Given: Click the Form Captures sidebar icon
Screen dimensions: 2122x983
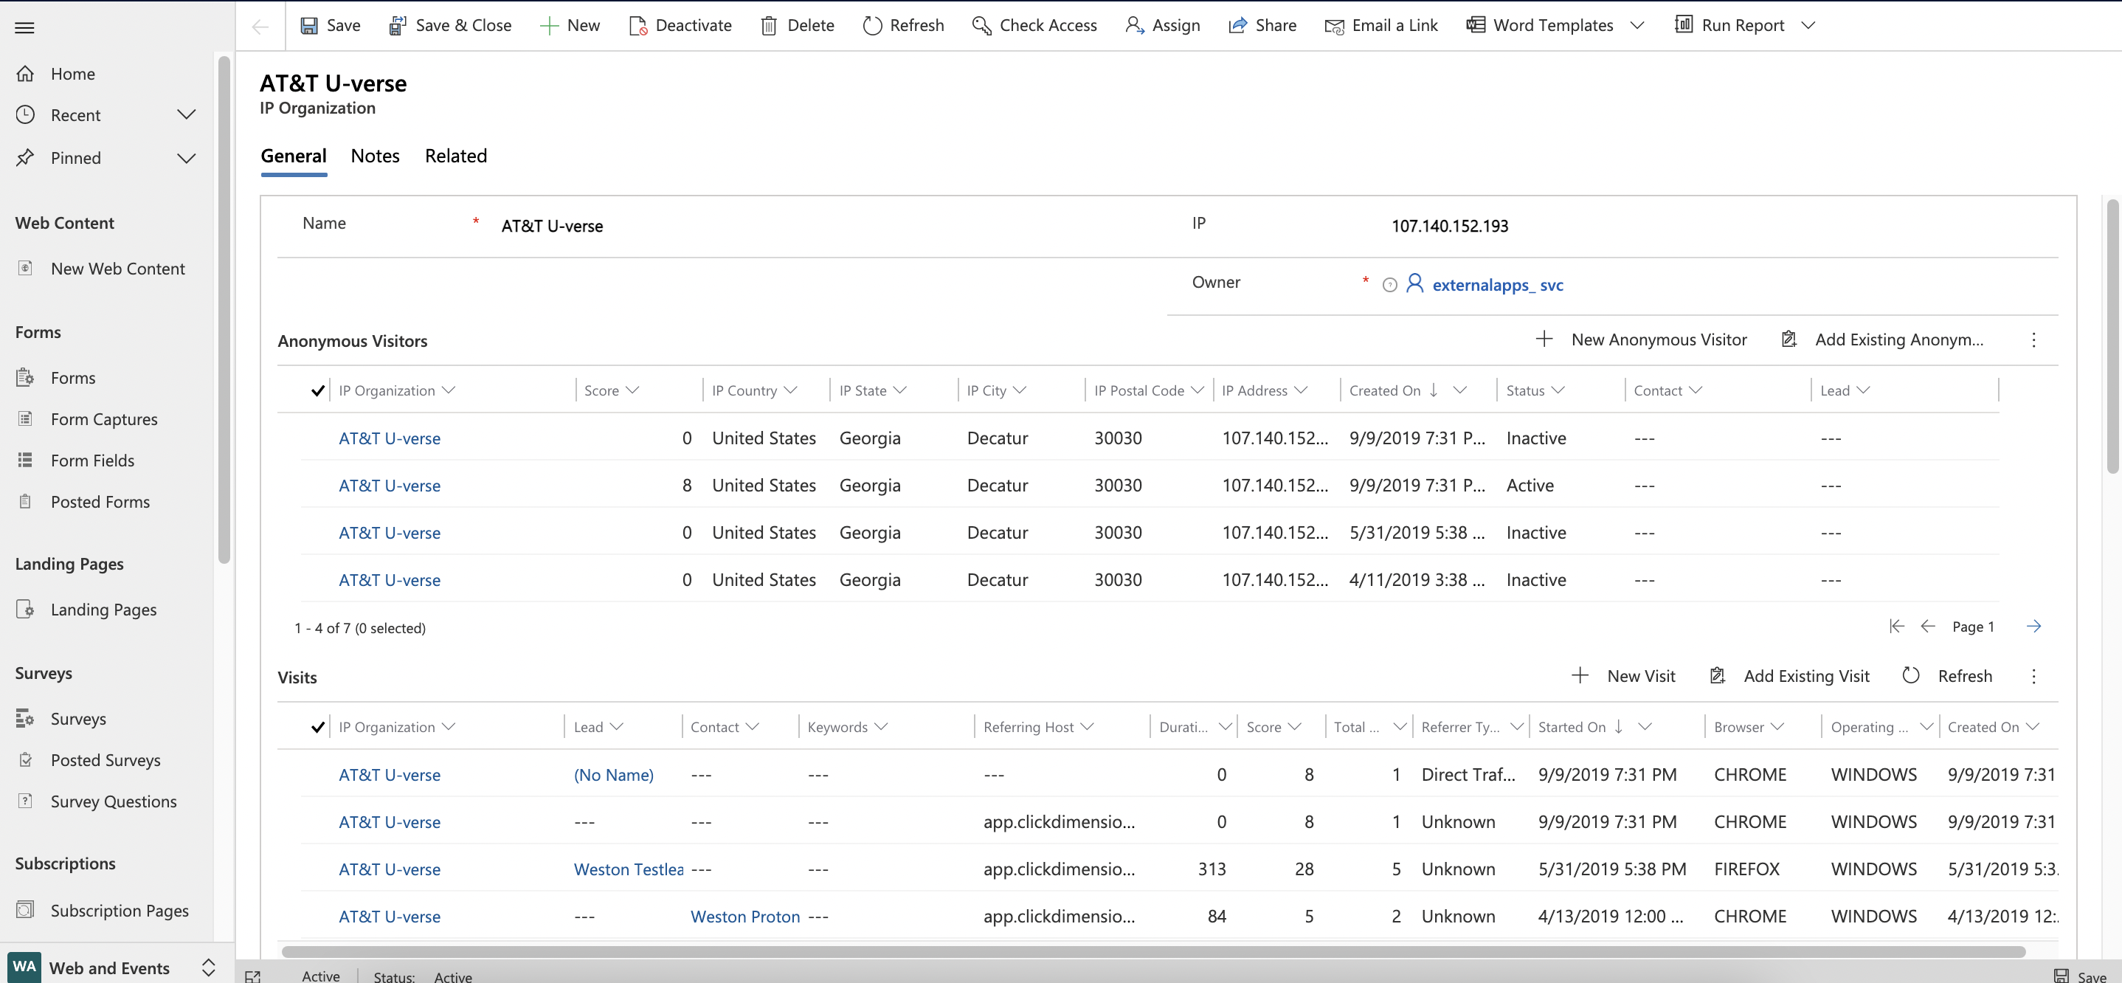Looking at the screenshot, I should (x=26, y=418).
